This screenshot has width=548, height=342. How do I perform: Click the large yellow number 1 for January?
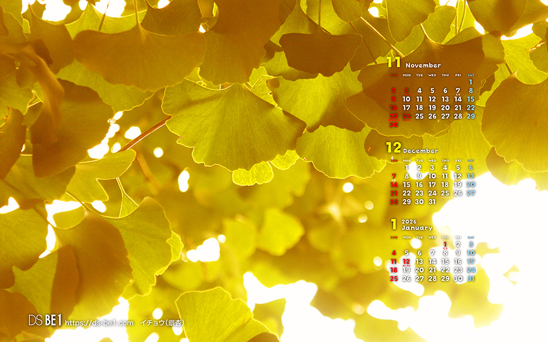click(393, 225)
